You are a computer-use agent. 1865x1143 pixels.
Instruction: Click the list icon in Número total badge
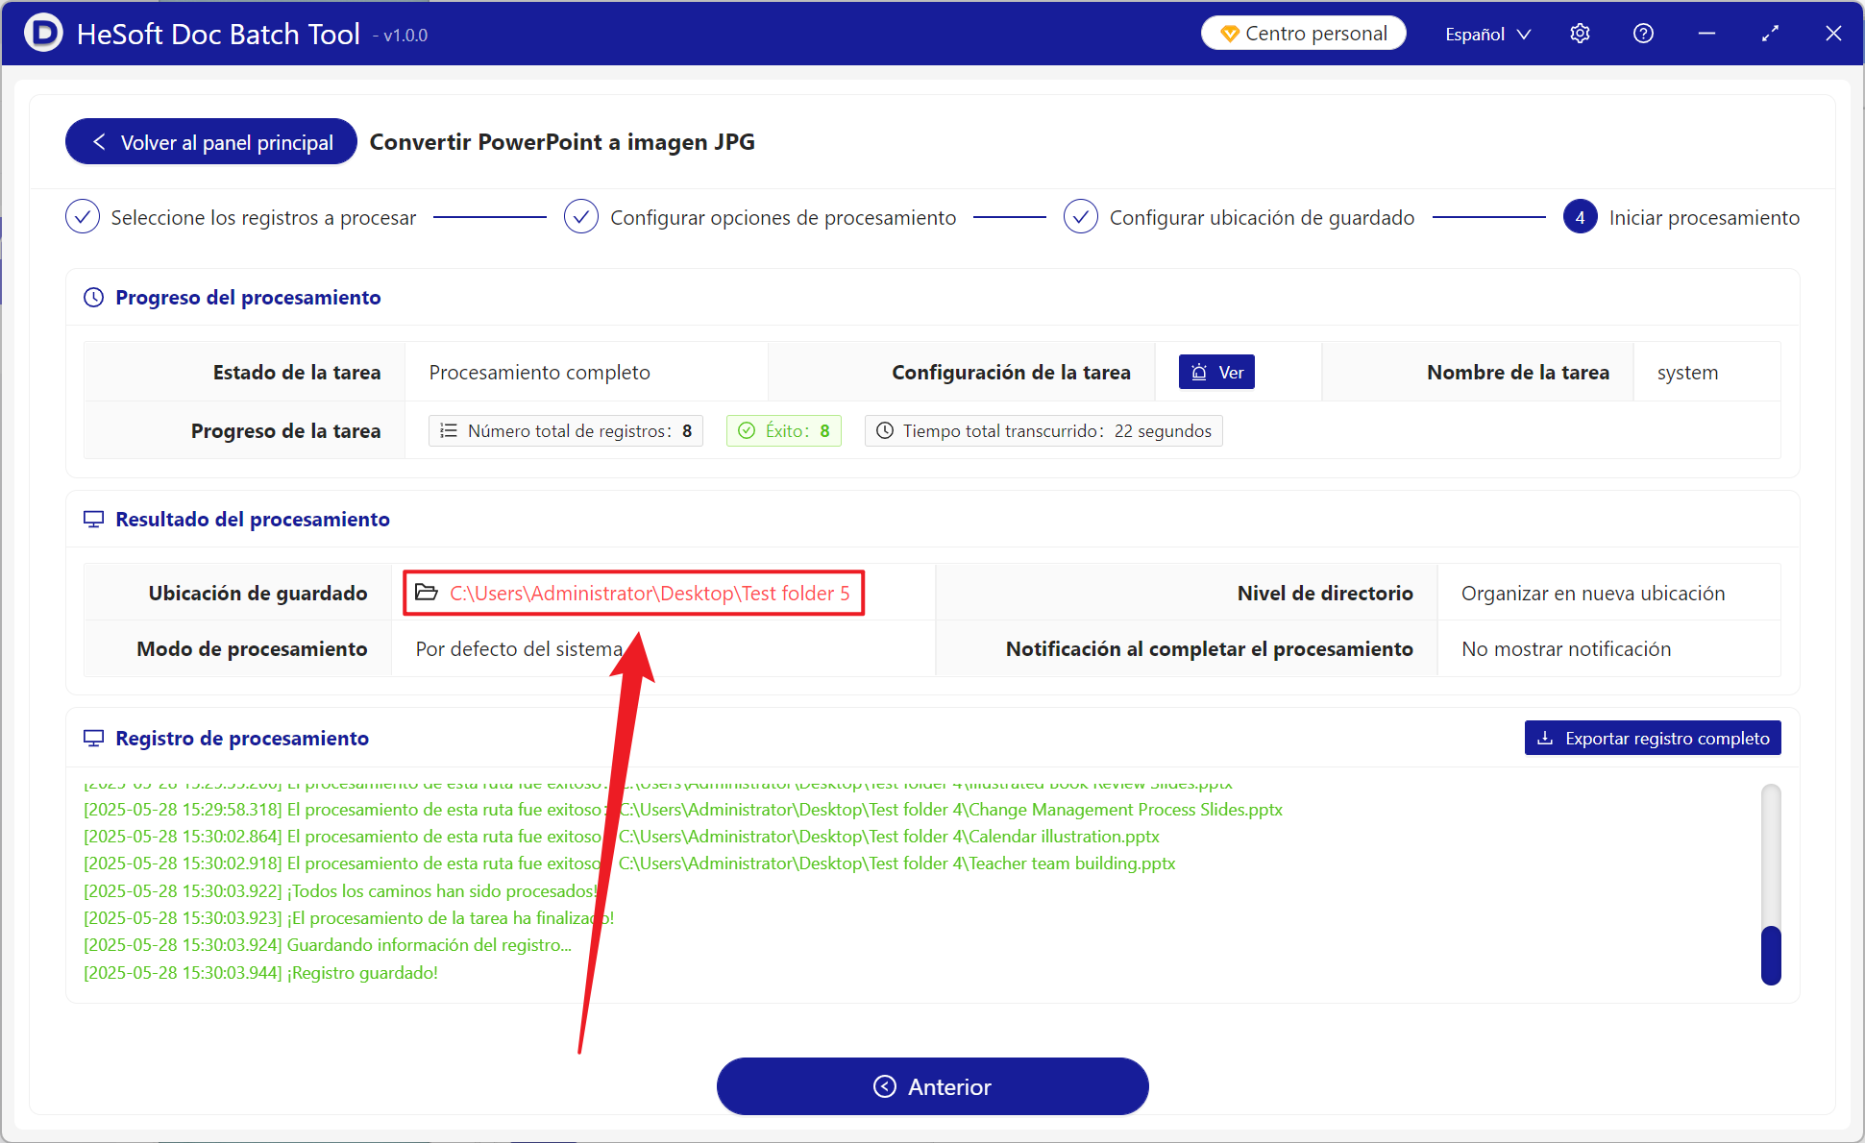449,431
